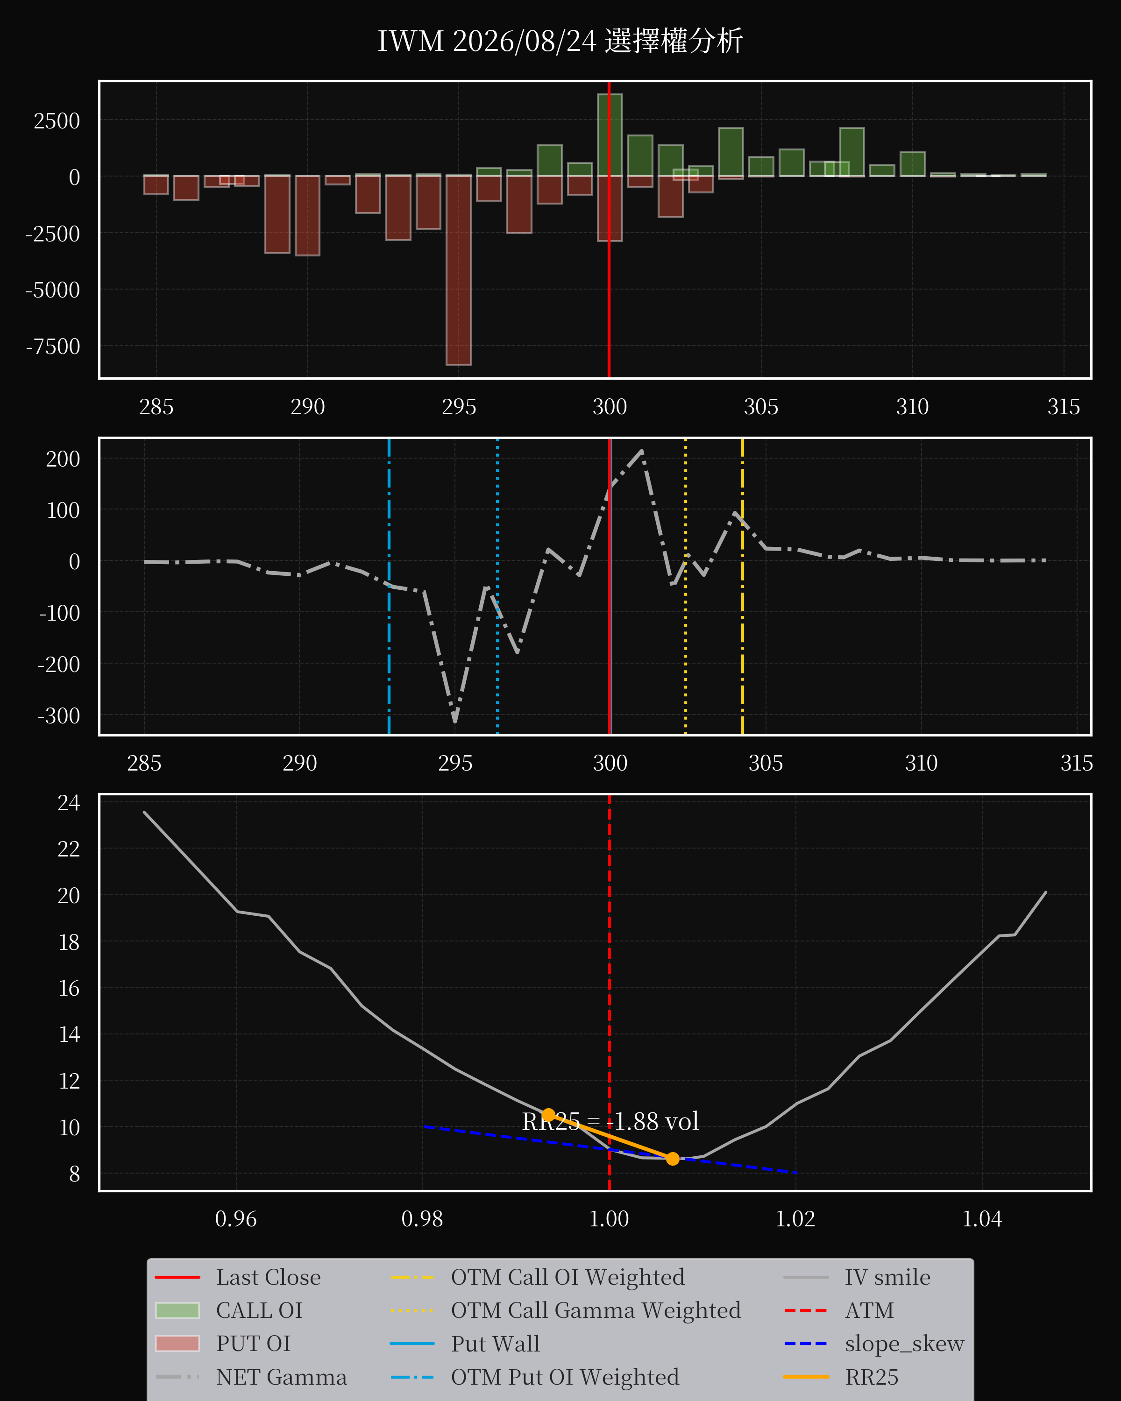This screenshot has width=1121, height=1401.
Task: Click the green CALL OI legend swatch
Action: 177,1310
